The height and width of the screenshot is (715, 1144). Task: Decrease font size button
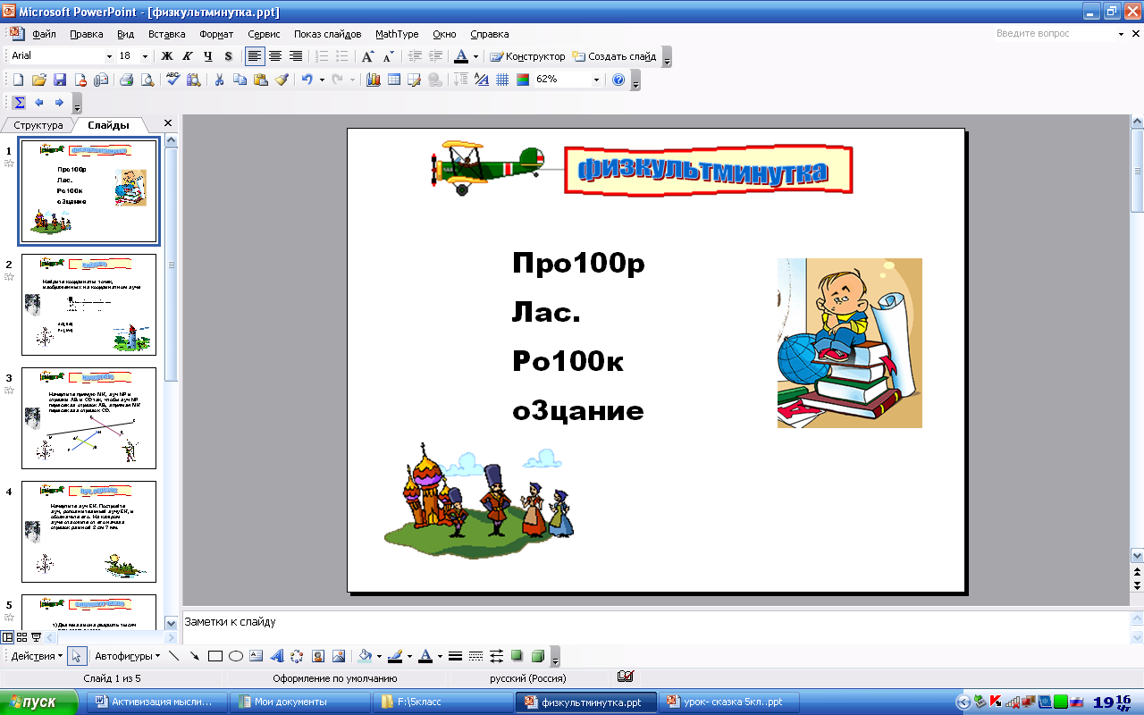click(388, 56)
